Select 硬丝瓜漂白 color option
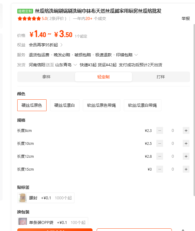This screenshot has width=195, height=231. pos(65,105)
